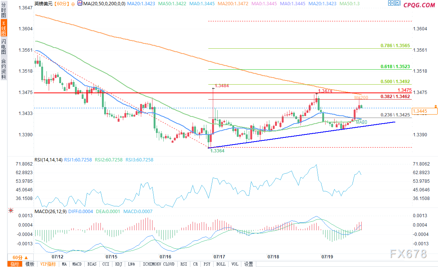This screenshot has height=267, width=438.
Task: Click the orange circle icon beside 60分
Action: coord(73,4)
